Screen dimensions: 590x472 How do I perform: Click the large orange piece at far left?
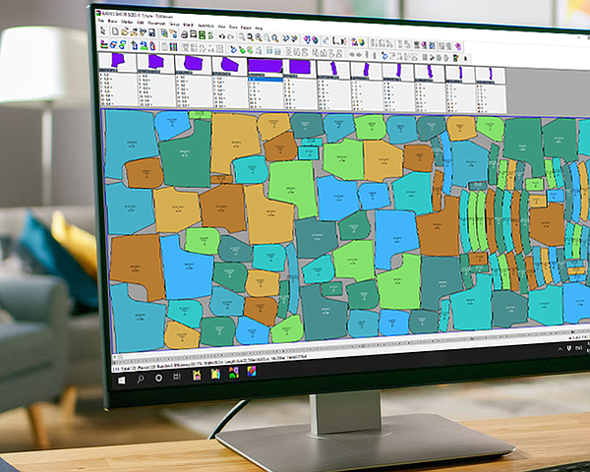point(136,265)
